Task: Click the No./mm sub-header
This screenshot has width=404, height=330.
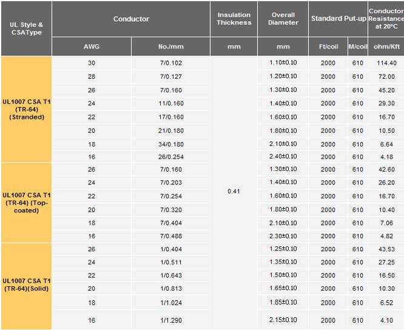Action: 170,47
